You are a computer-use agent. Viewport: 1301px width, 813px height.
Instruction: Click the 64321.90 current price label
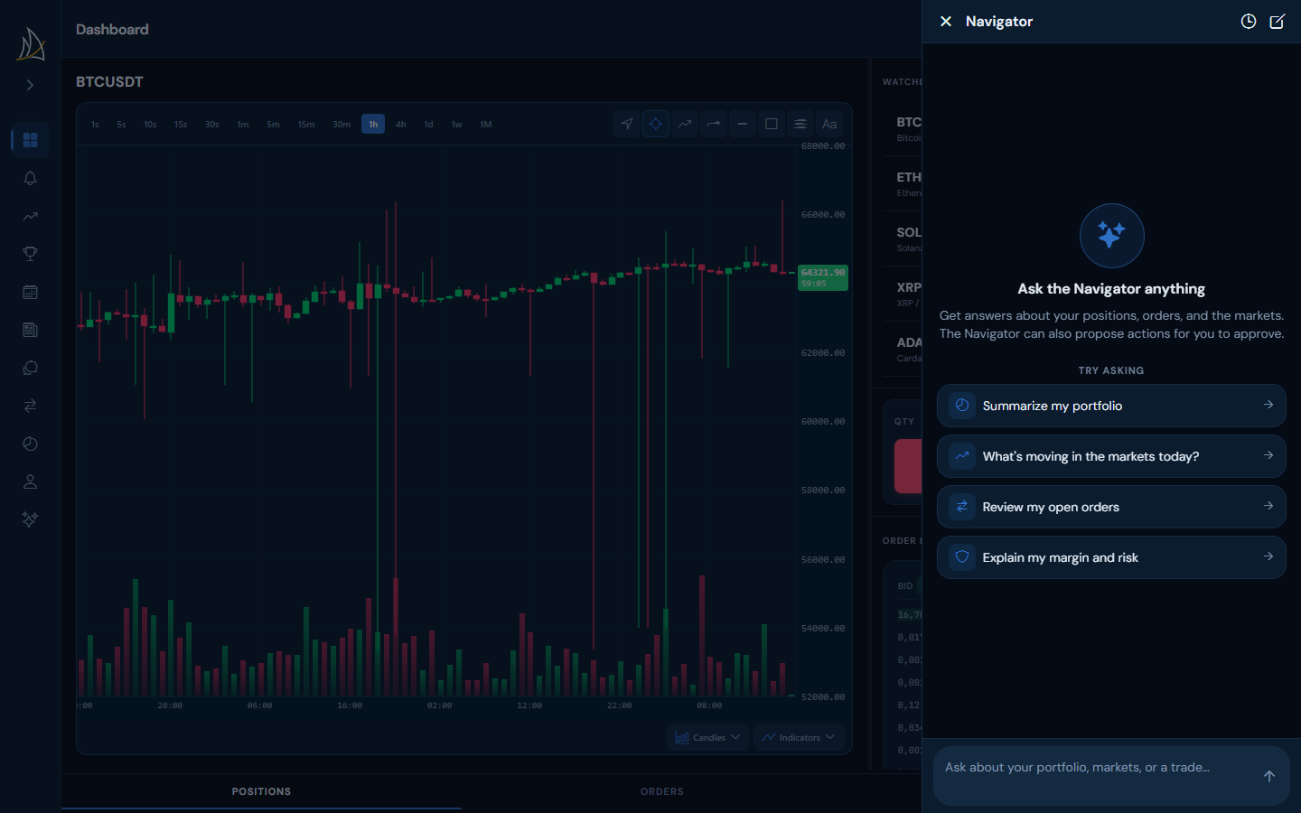[x=823, y=277]
